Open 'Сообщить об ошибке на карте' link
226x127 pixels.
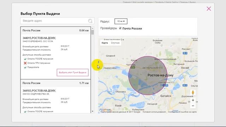[x=182, y=112]
